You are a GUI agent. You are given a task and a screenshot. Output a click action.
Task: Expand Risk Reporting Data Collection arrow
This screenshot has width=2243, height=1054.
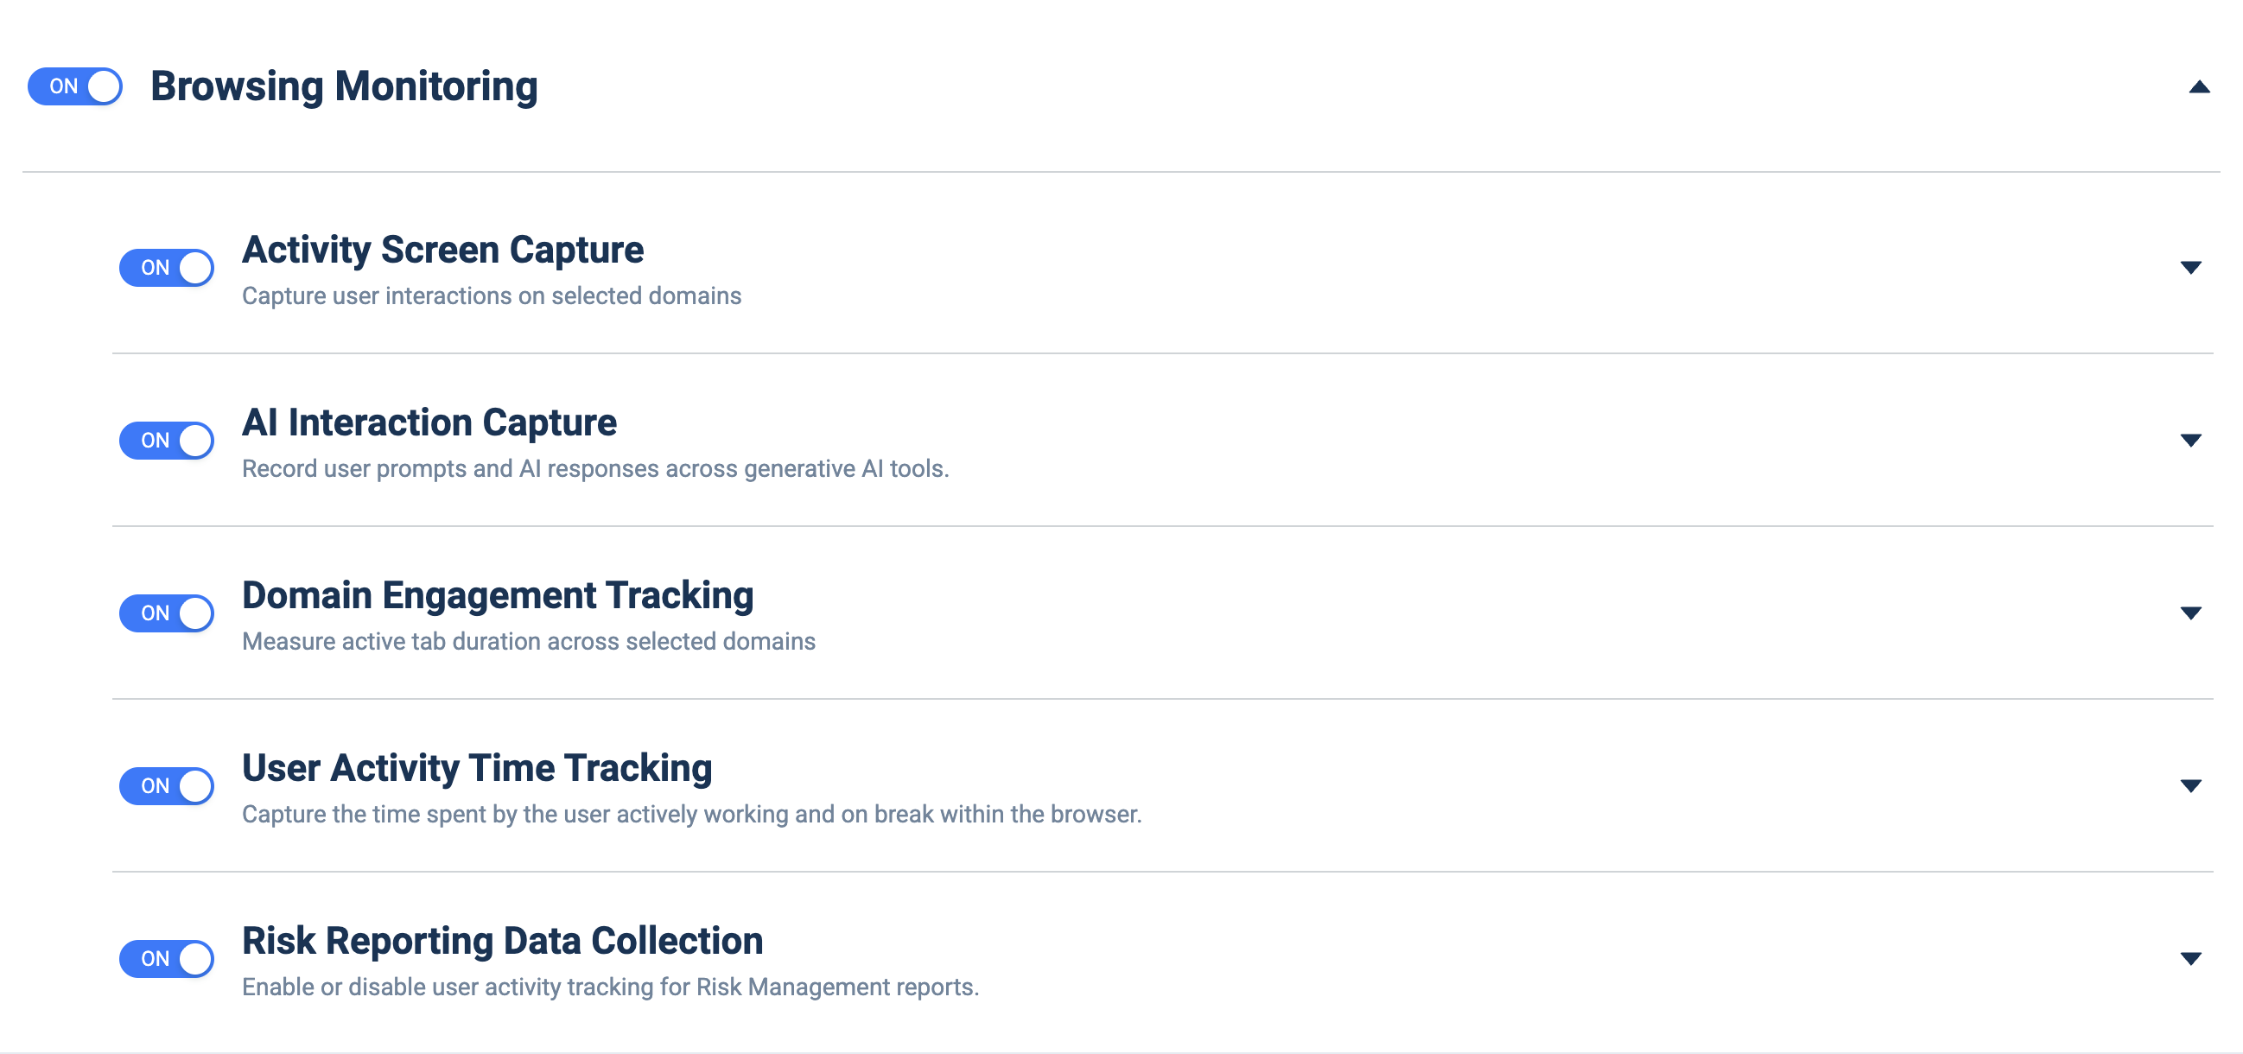(2191, 958)
